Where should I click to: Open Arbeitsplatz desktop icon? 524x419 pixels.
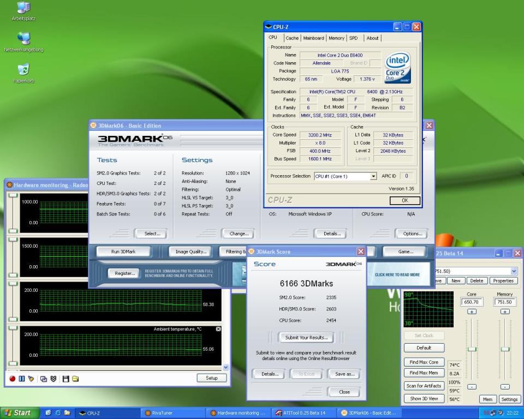(23, 11)
